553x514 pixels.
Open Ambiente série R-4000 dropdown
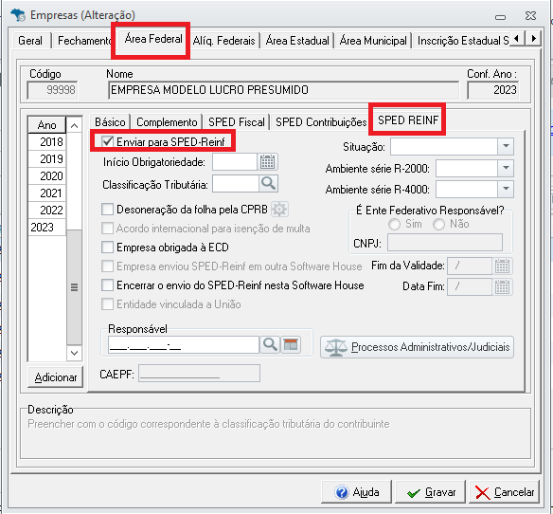coord(506,189)
